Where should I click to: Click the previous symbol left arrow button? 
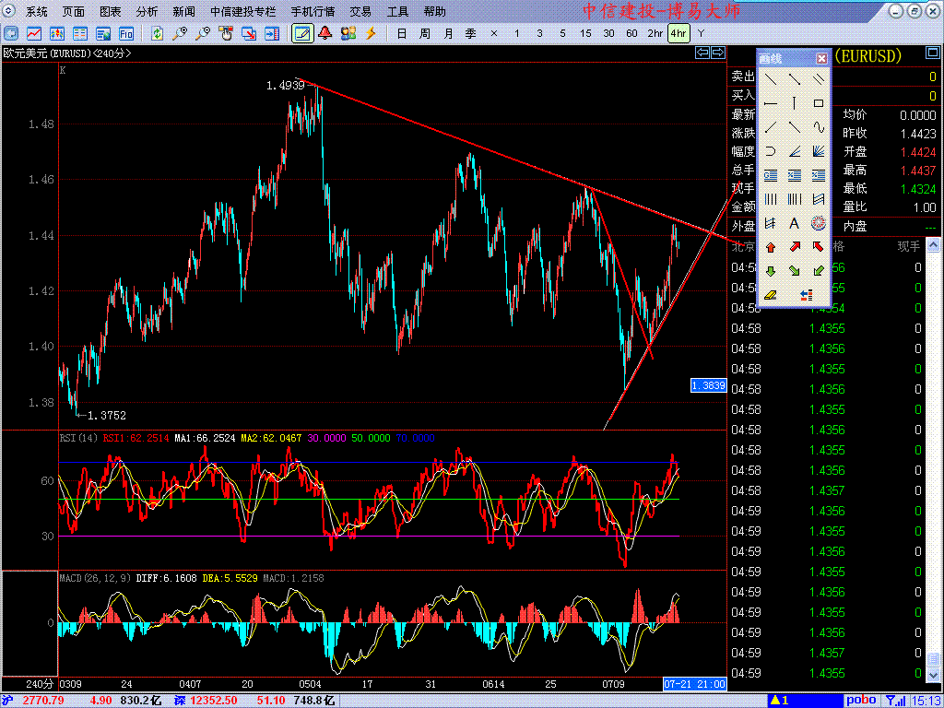tap(702, 53)
